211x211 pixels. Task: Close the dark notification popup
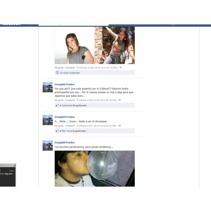14,166
